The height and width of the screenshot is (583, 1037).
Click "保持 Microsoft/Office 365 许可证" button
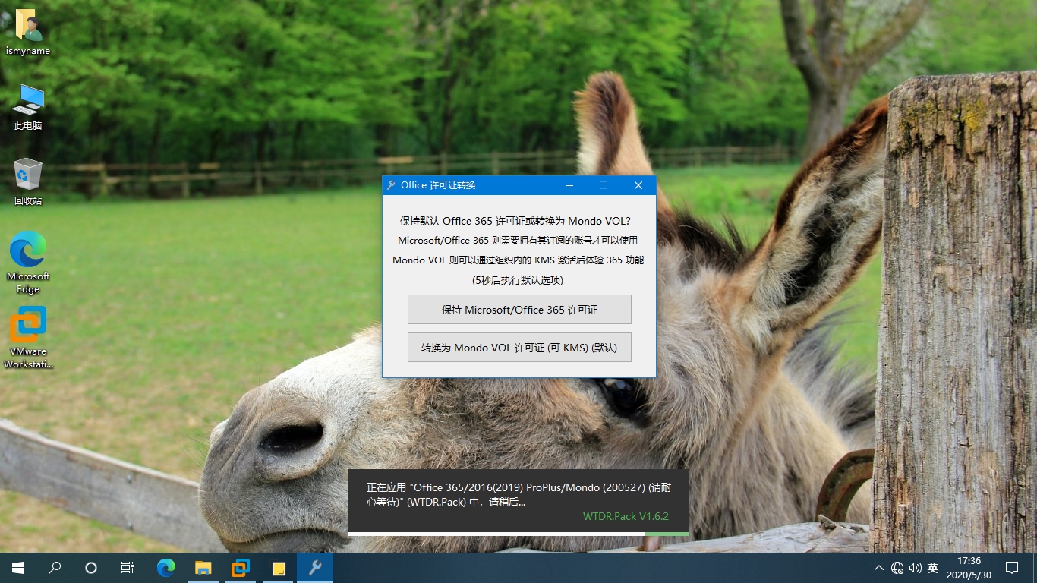tap(519, 310)
